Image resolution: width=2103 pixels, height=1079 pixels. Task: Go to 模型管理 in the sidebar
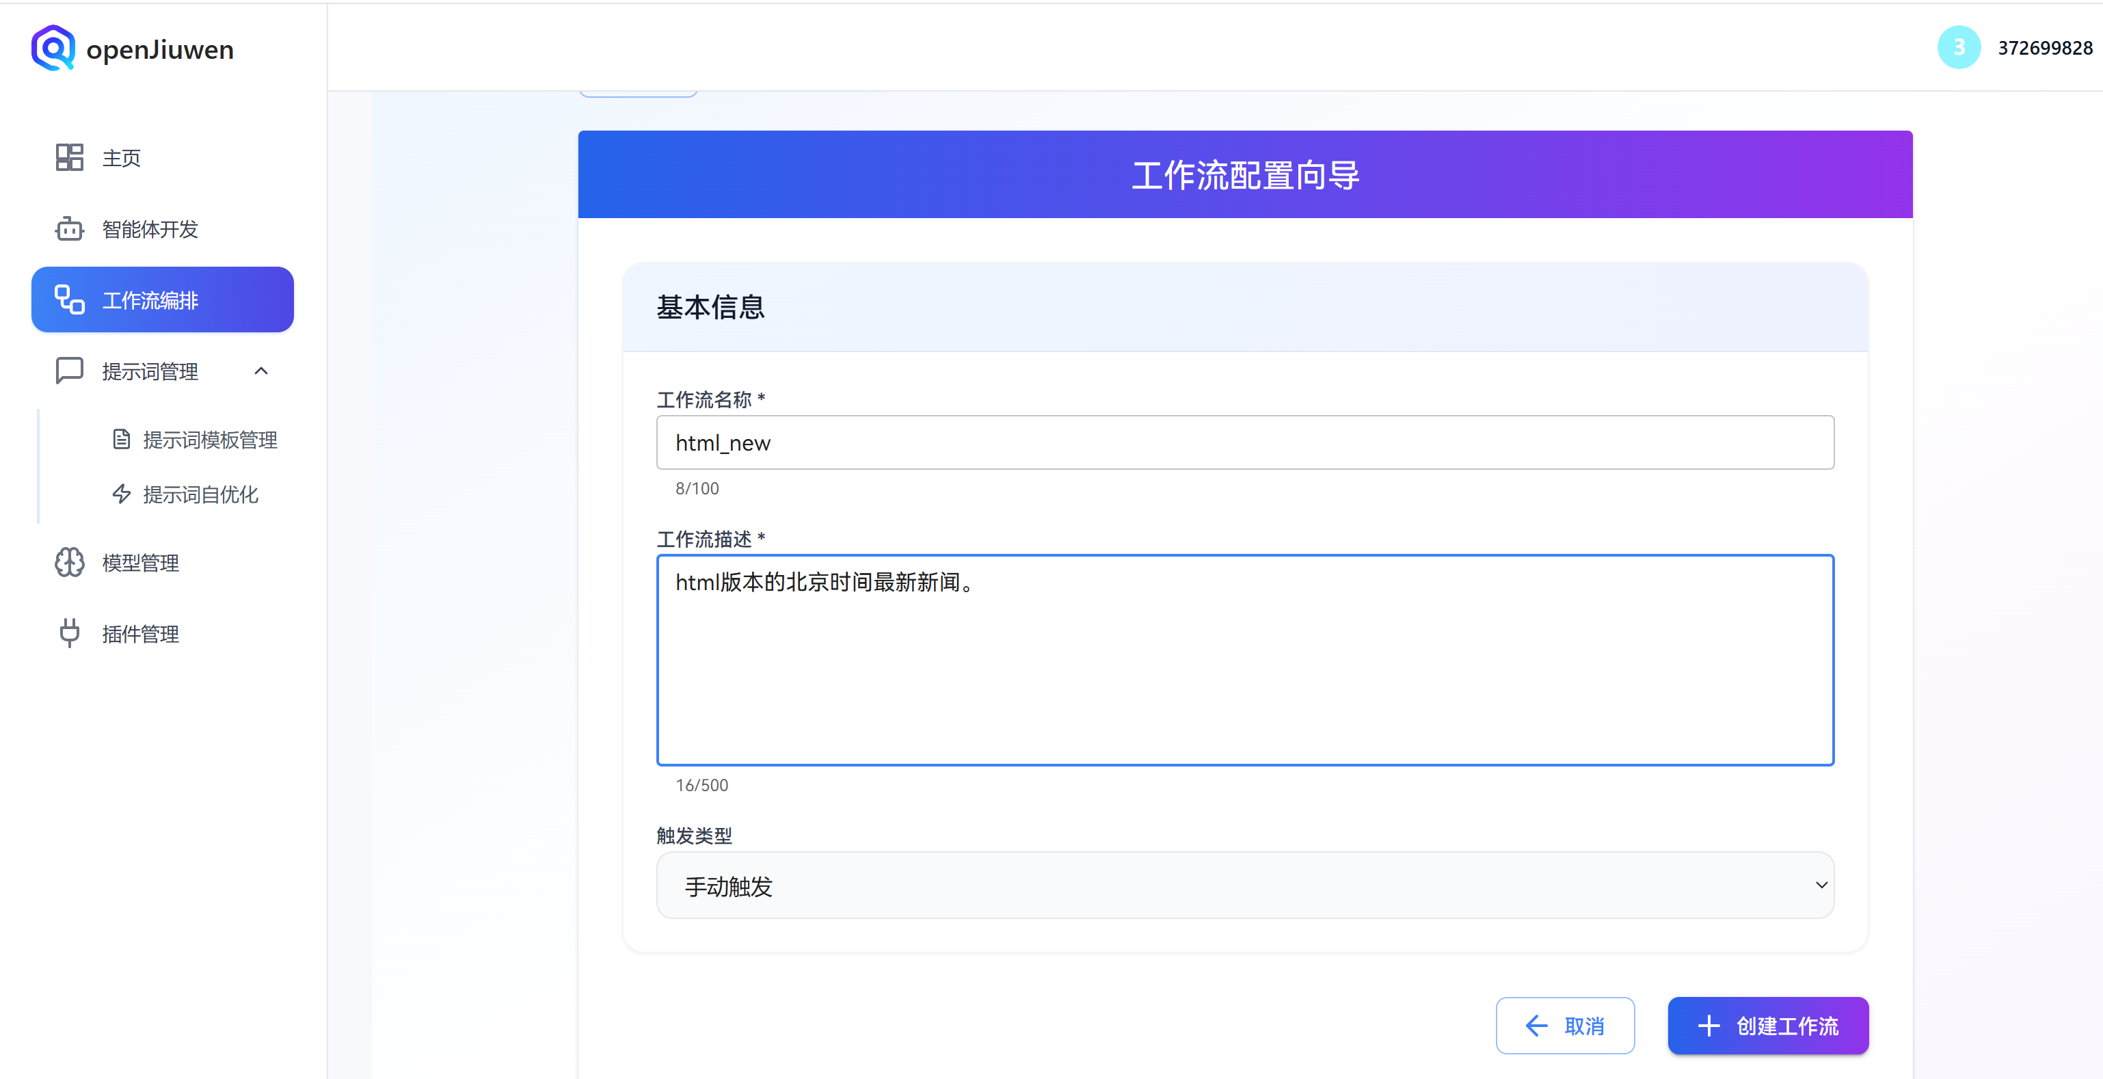point(140,563)
